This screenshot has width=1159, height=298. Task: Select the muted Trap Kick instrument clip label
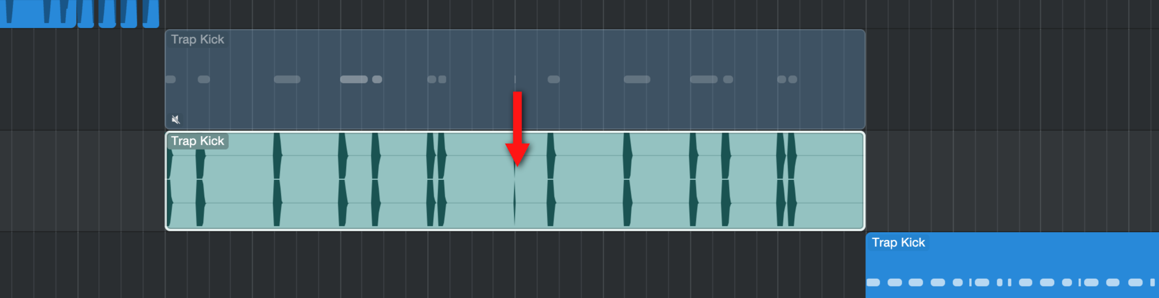(197, 40)
